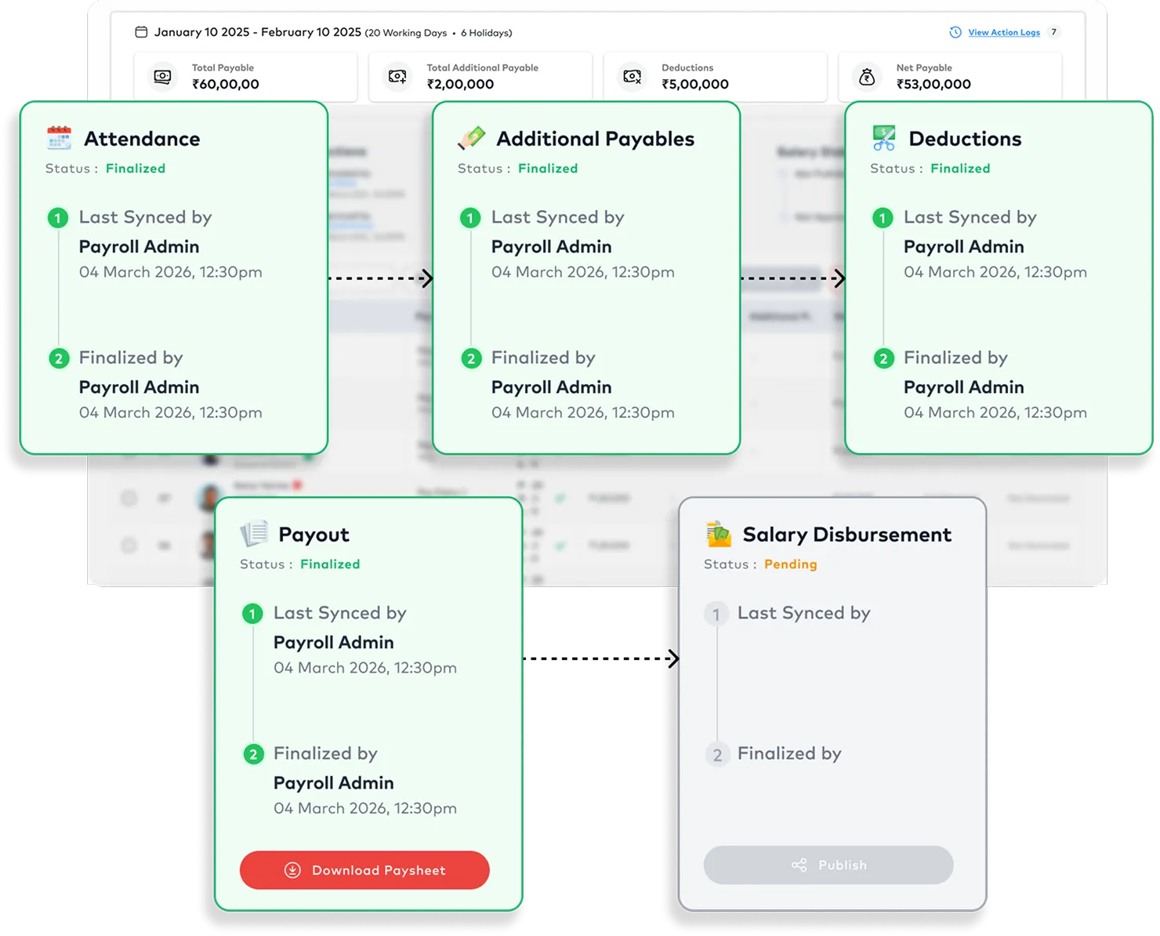Click the Salary Disbursement wallet icon
Screen dimensions: 1160x936
(718, 534)
